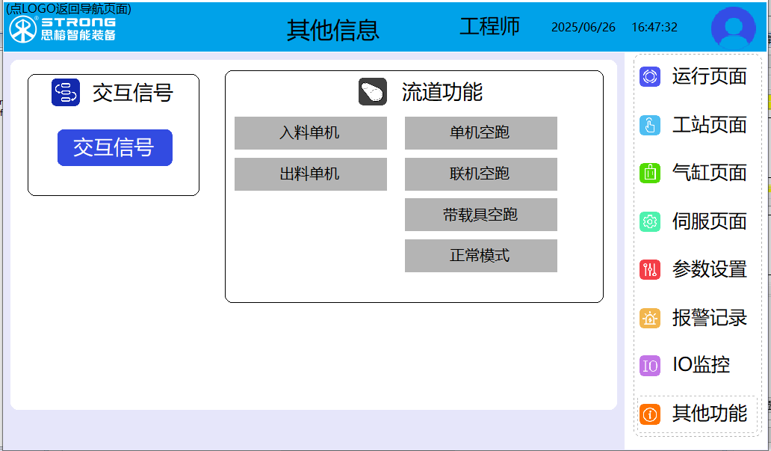Screen dimensions: 771x451
Task: Click the STRONG logo to return to navigation
Action: coord(62,28)
